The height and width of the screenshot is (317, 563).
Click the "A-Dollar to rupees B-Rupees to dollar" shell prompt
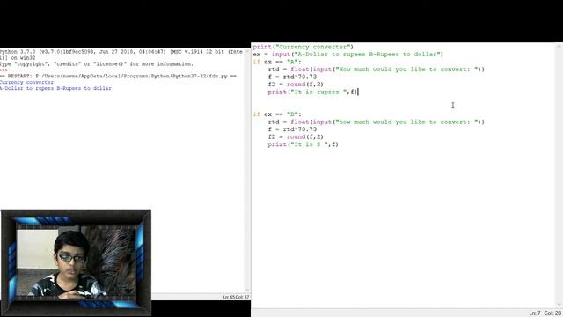click(x=55, y=88)
